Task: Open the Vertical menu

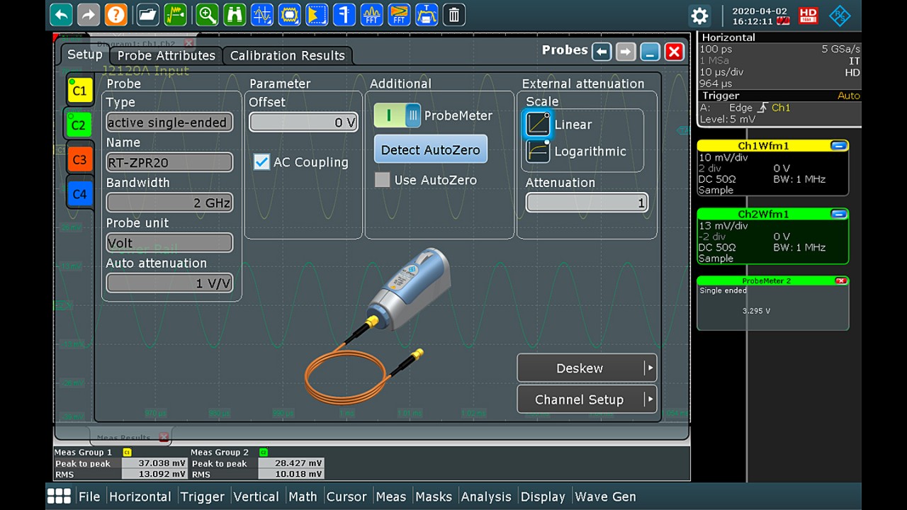Action: click(x=256, y=497)
